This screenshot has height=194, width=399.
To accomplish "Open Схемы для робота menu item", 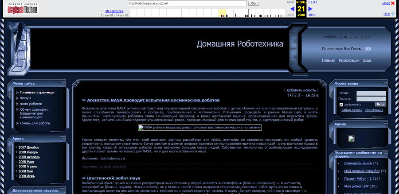I will [x=35, y=123].
